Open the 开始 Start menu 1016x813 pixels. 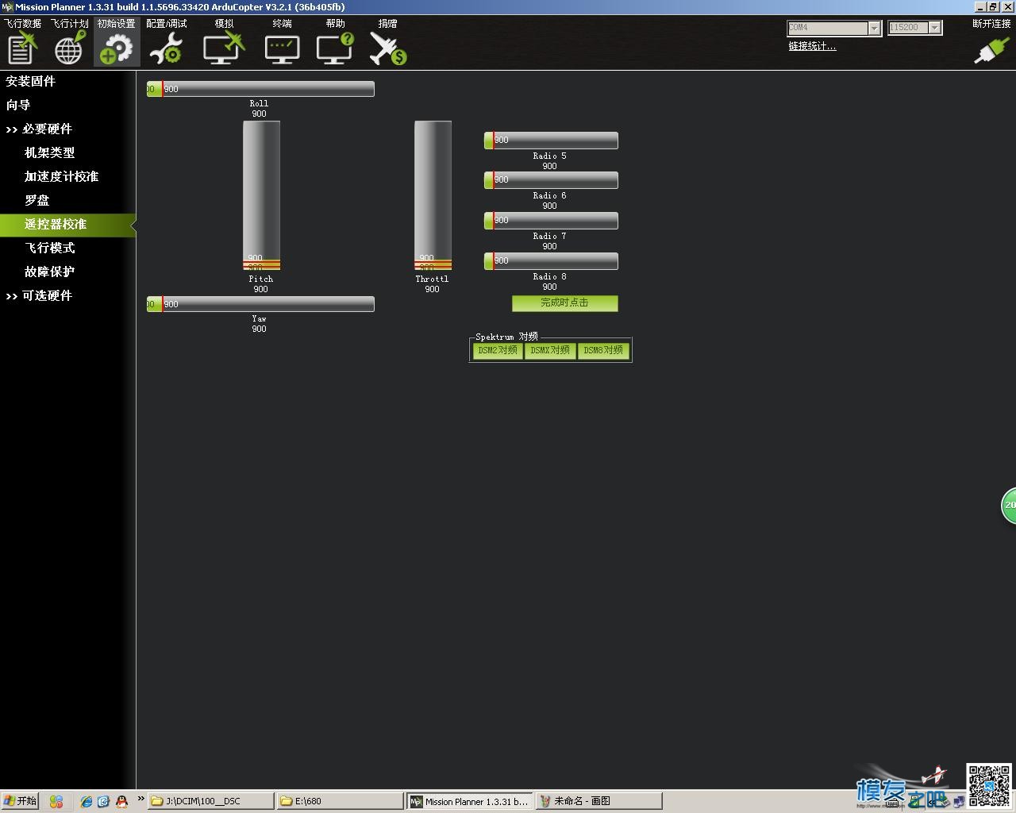point(20,801)
